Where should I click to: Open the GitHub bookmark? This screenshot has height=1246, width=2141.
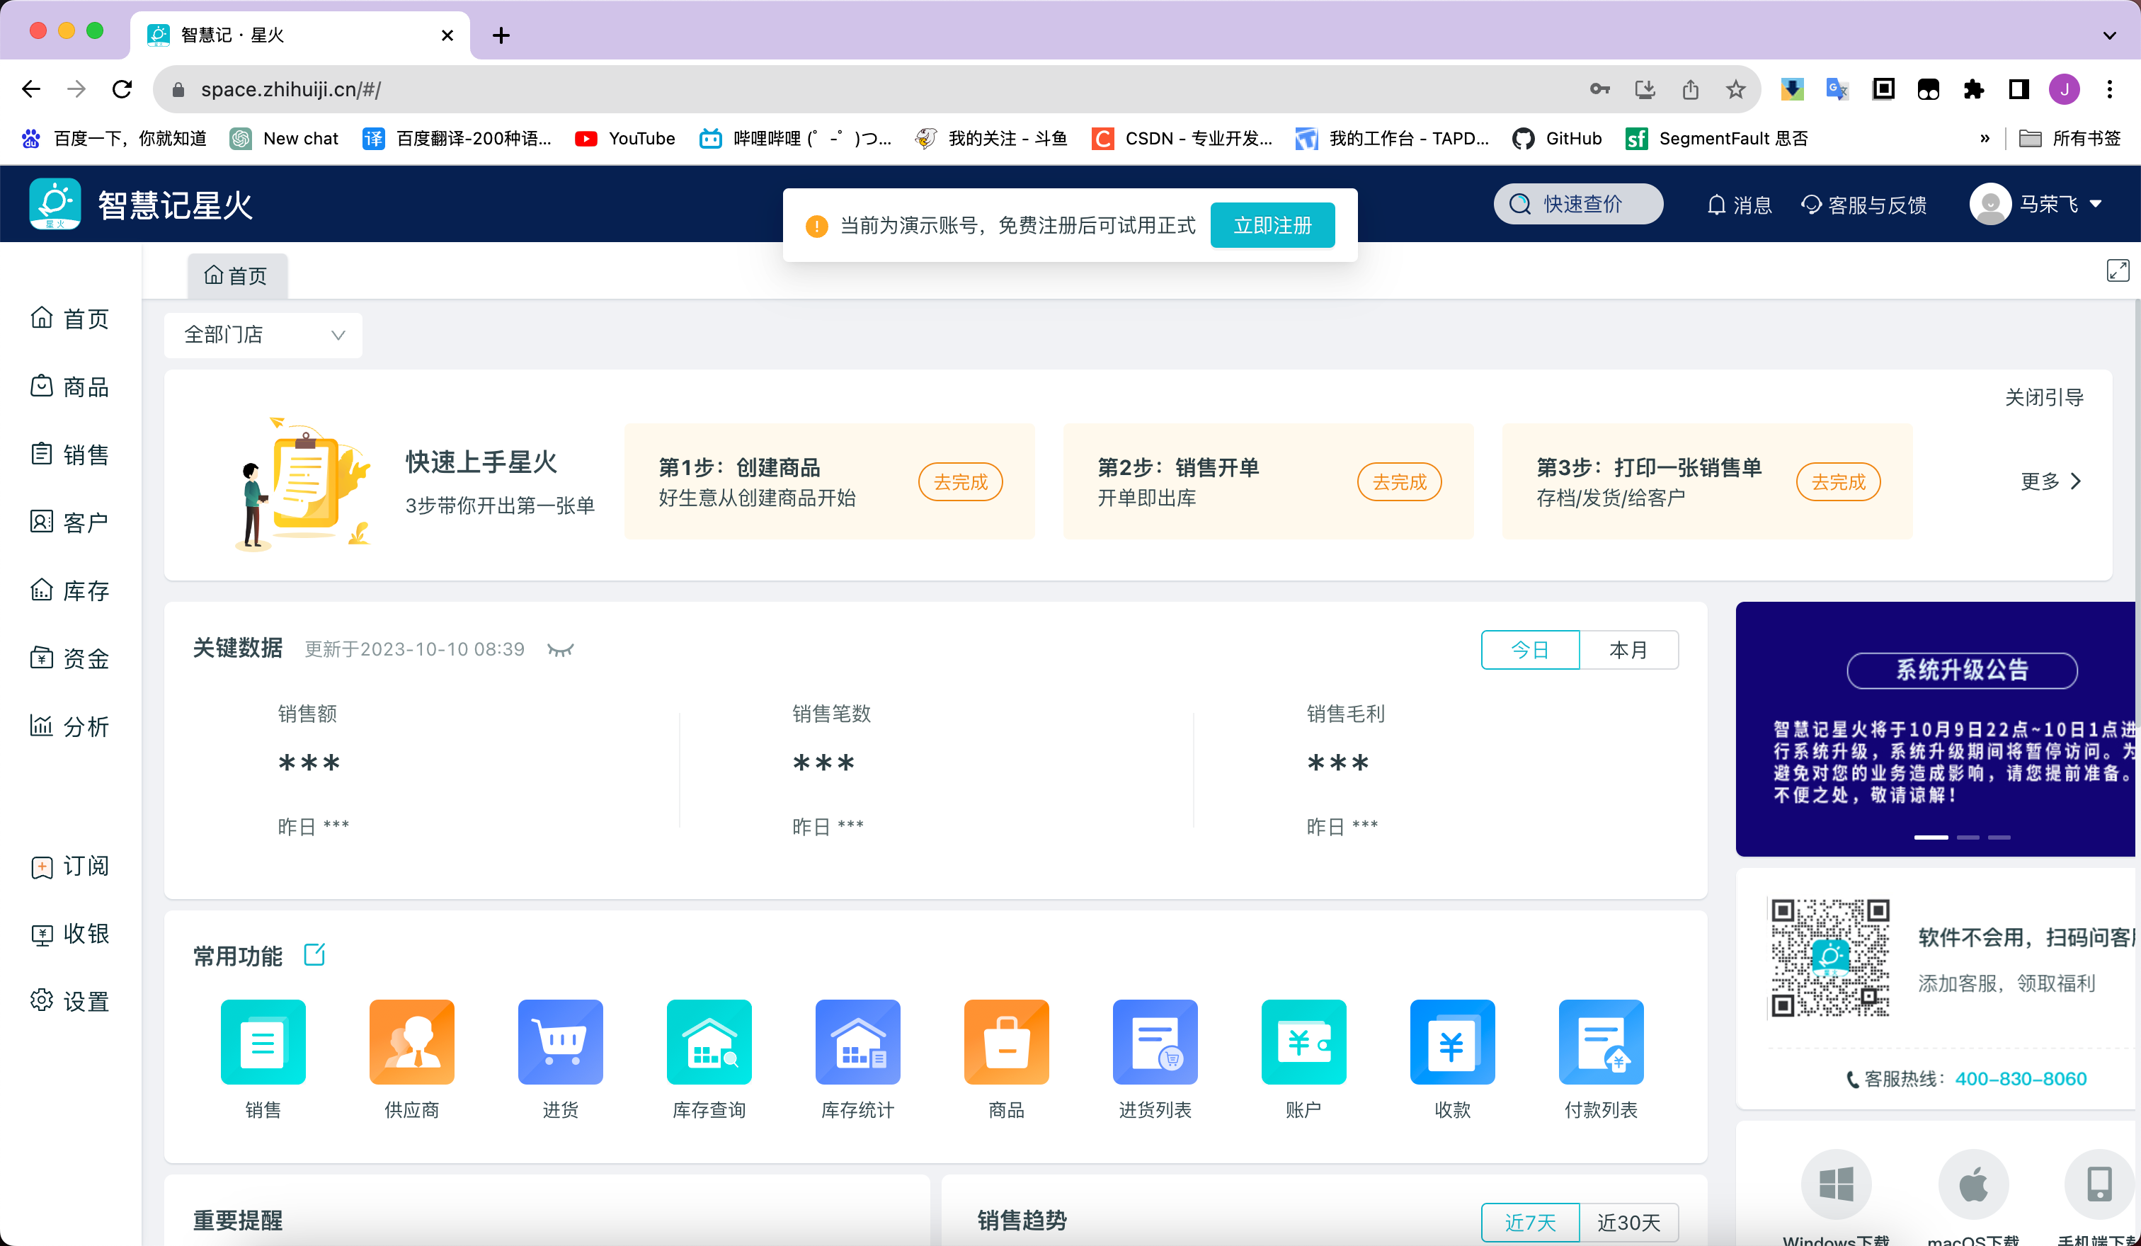pyautogui.click(x=1558, y=139)
